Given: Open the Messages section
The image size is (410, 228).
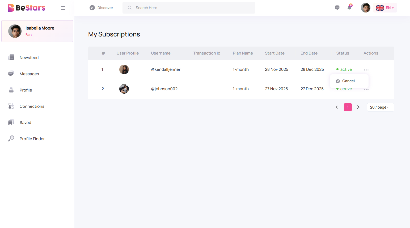Looking at the screenshot, I should (29, 74).
